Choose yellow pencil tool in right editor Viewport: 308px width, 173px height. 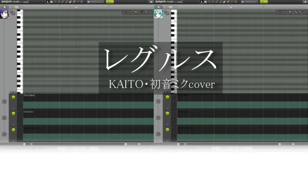pyautogui.click(x=213, y=2)
